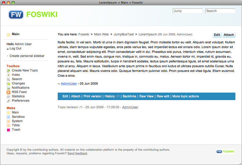Image resolution: width=242 pixels, height=165 pixels.
Task: Open the Main Web breadcrumb link
Action: [x=101, y=34]
